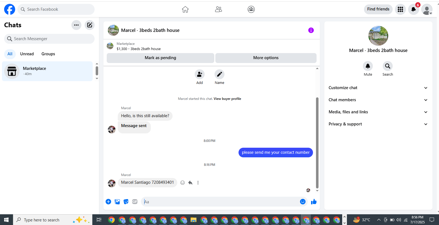Start a new message with compose icon
439x225 pixels.
(x=90, y=25)
